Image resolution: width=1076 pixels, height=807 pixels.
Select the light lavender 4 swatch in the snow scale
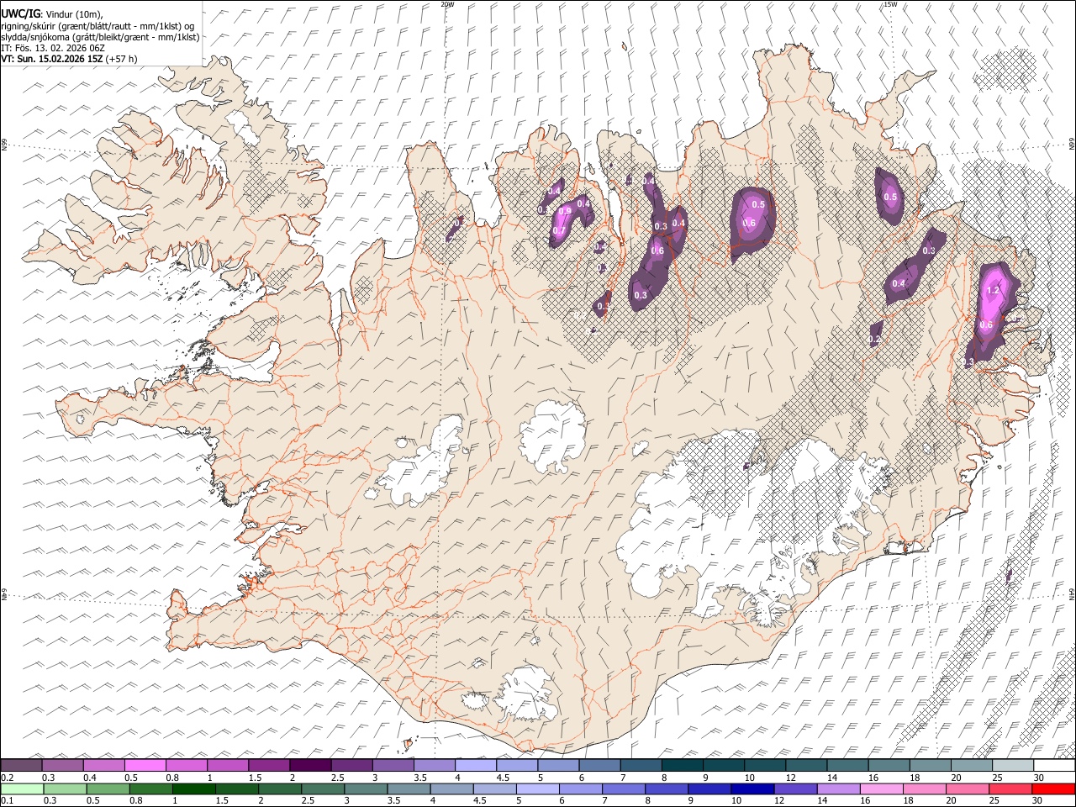point(475,766)
